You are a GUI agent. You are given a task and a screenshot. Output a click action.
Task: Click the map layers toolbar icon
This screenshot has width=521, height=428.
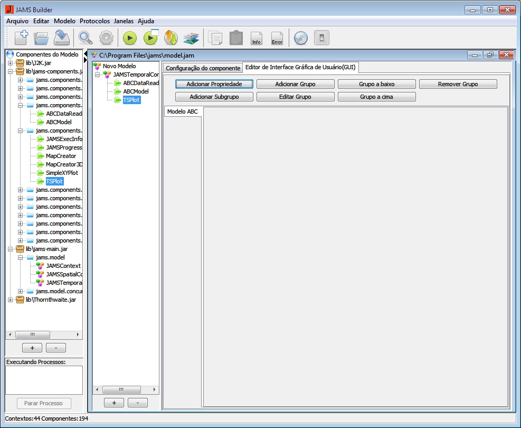[191, 38]
